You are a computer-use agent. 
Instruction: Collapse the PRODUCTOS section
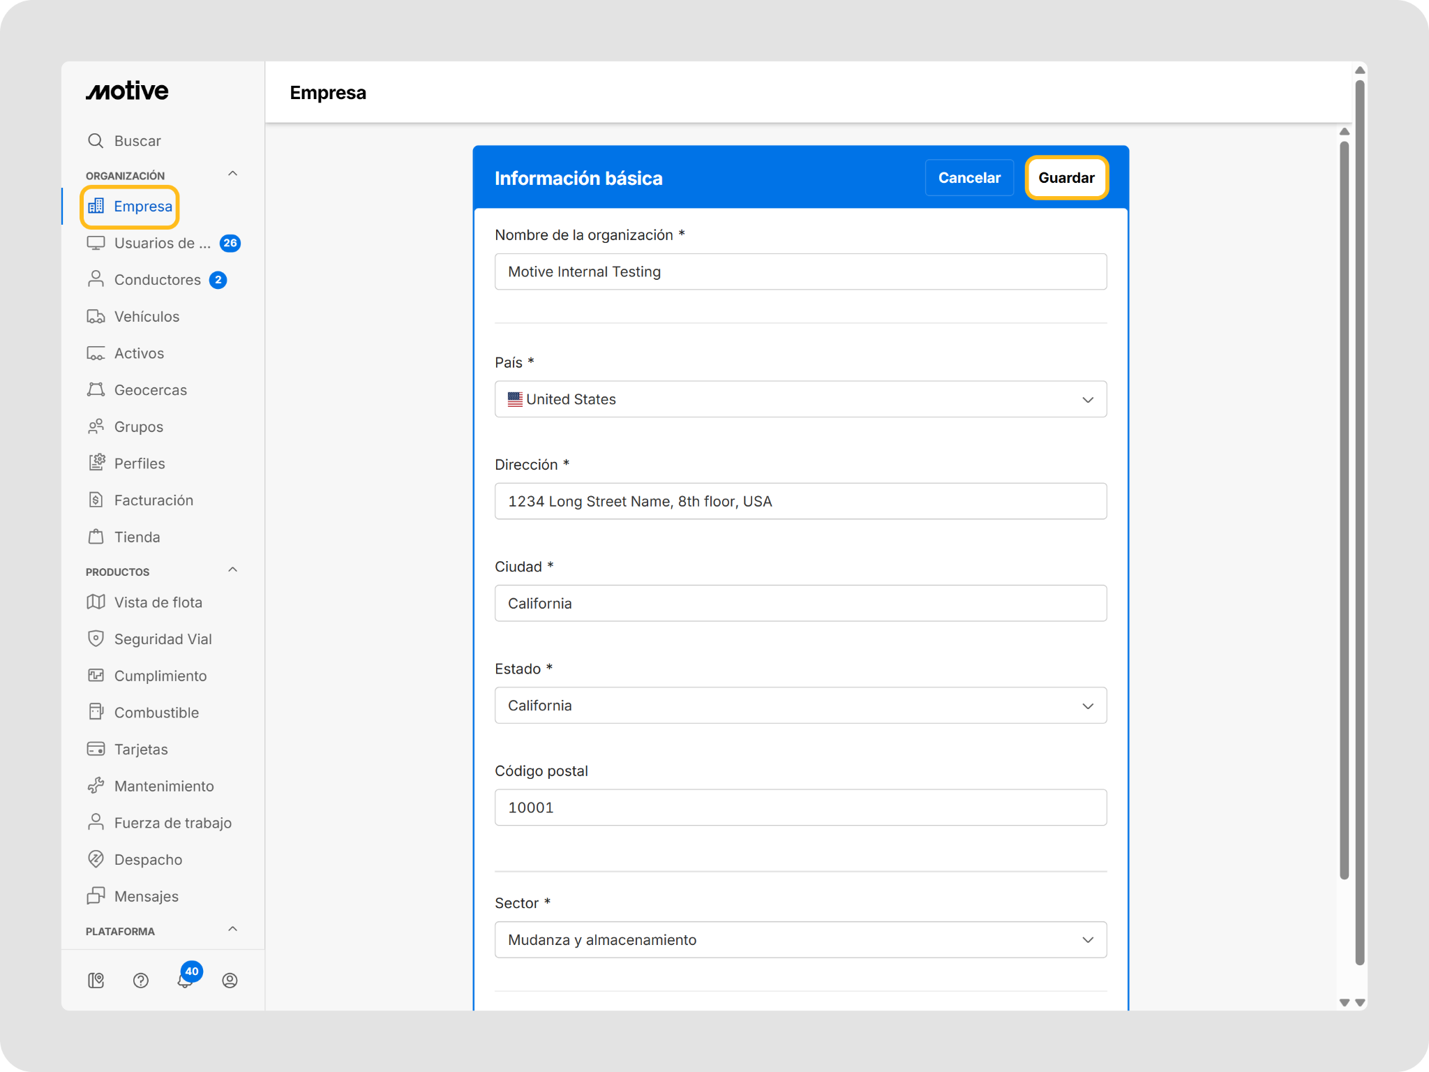coord(233,570)
